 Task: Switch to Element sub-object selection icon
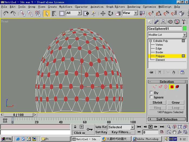pyautogui.click(x=177, y=87)
